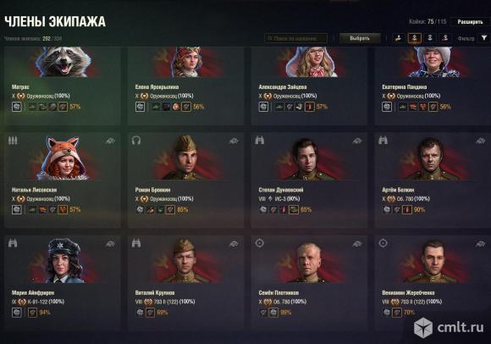Click radio operator headphones icon on Роман card
The height and width of the screenshot is (344, 491).
point(136,140)
